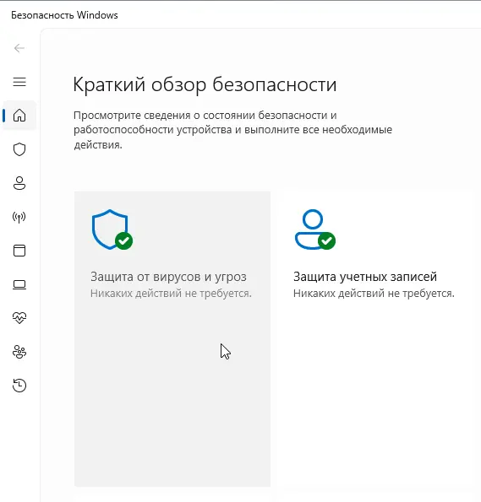Select the Home icon in sidebar
Viewport: 481px width, 502px height.
pos(19,116)
